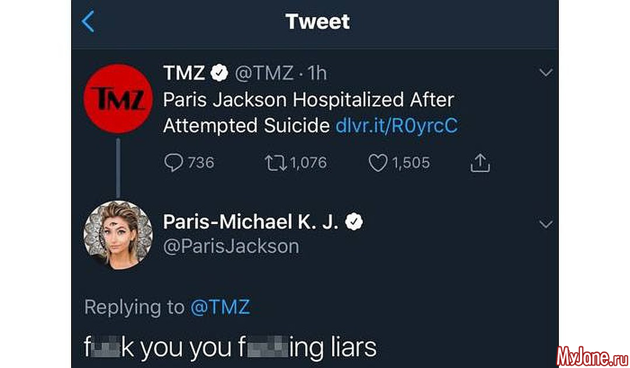Screen dimensions: 630x368
Task: Like the TMZ tweet with the heart
Action: coord(378,163)
